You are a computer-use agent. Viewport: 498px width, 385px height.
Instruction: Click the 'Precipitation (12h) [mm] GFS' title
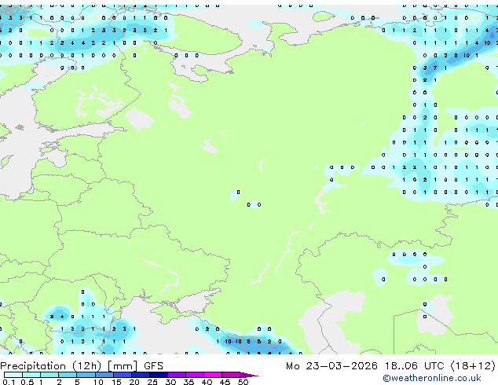click(x=82, y=366)
